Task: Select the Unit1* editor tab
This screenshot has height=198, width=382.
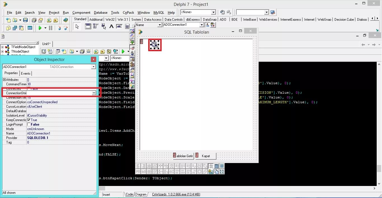Action: (46, 44)
